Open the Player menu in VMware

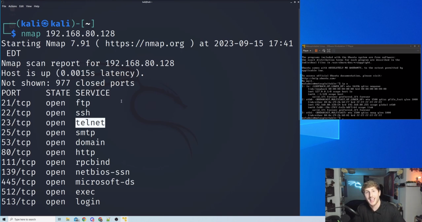click(x=307, y=51)
